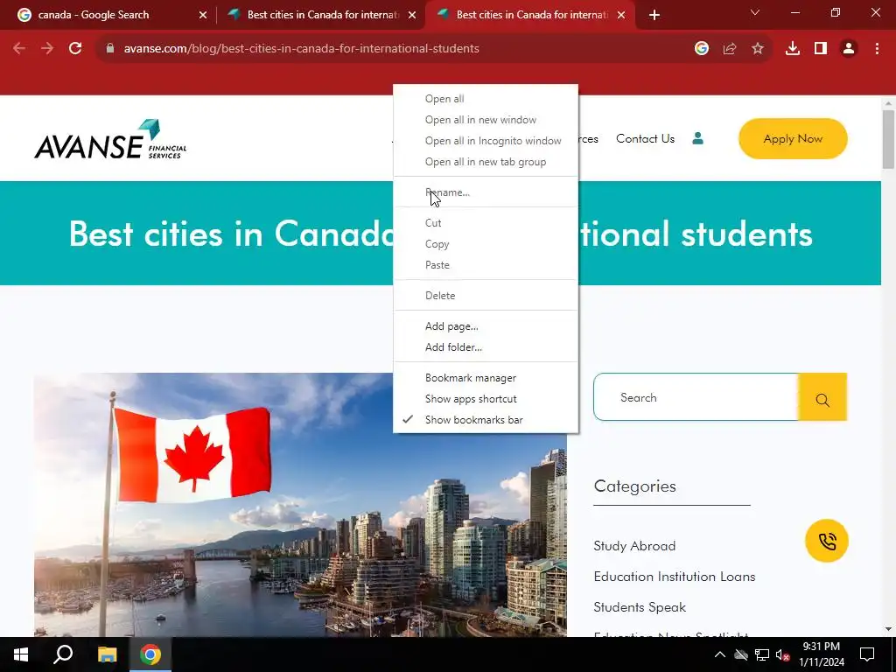Screen dimensions: 896x672
Task: Reload the current page
Action: (x=75, y=49)
